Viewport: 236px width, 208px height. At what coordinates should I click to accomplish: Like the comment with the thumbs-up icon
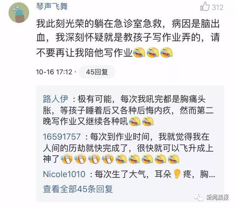[x=205, y=6]
